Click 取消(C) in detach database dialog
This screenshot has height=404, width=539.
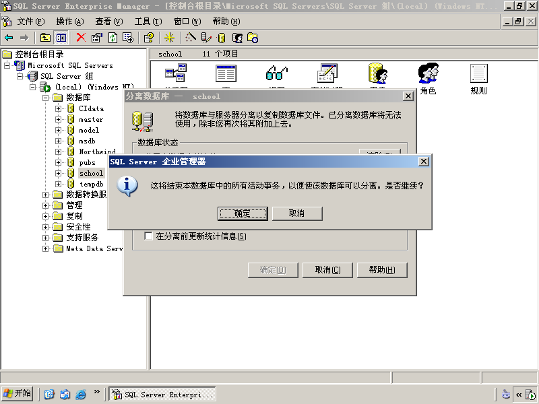327,270
